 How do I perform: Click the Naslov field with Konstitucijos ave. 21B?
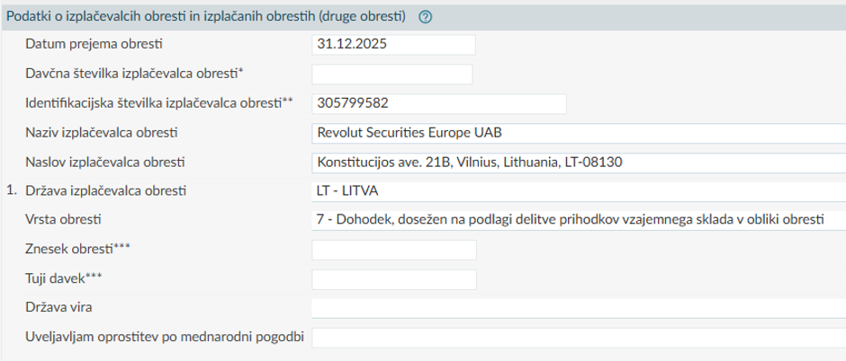click(x=578, y=163)
